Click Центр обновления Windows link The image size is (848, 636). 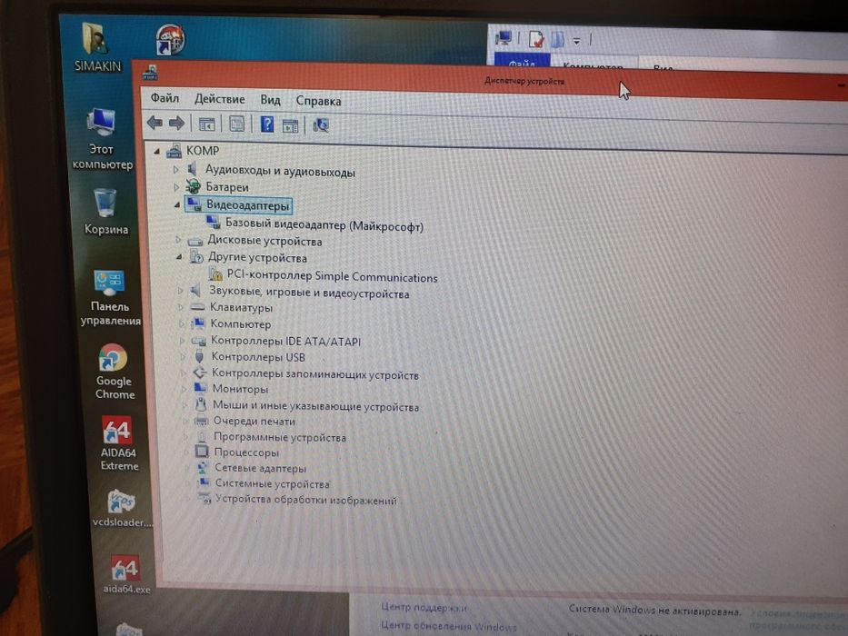coord(449,626)
